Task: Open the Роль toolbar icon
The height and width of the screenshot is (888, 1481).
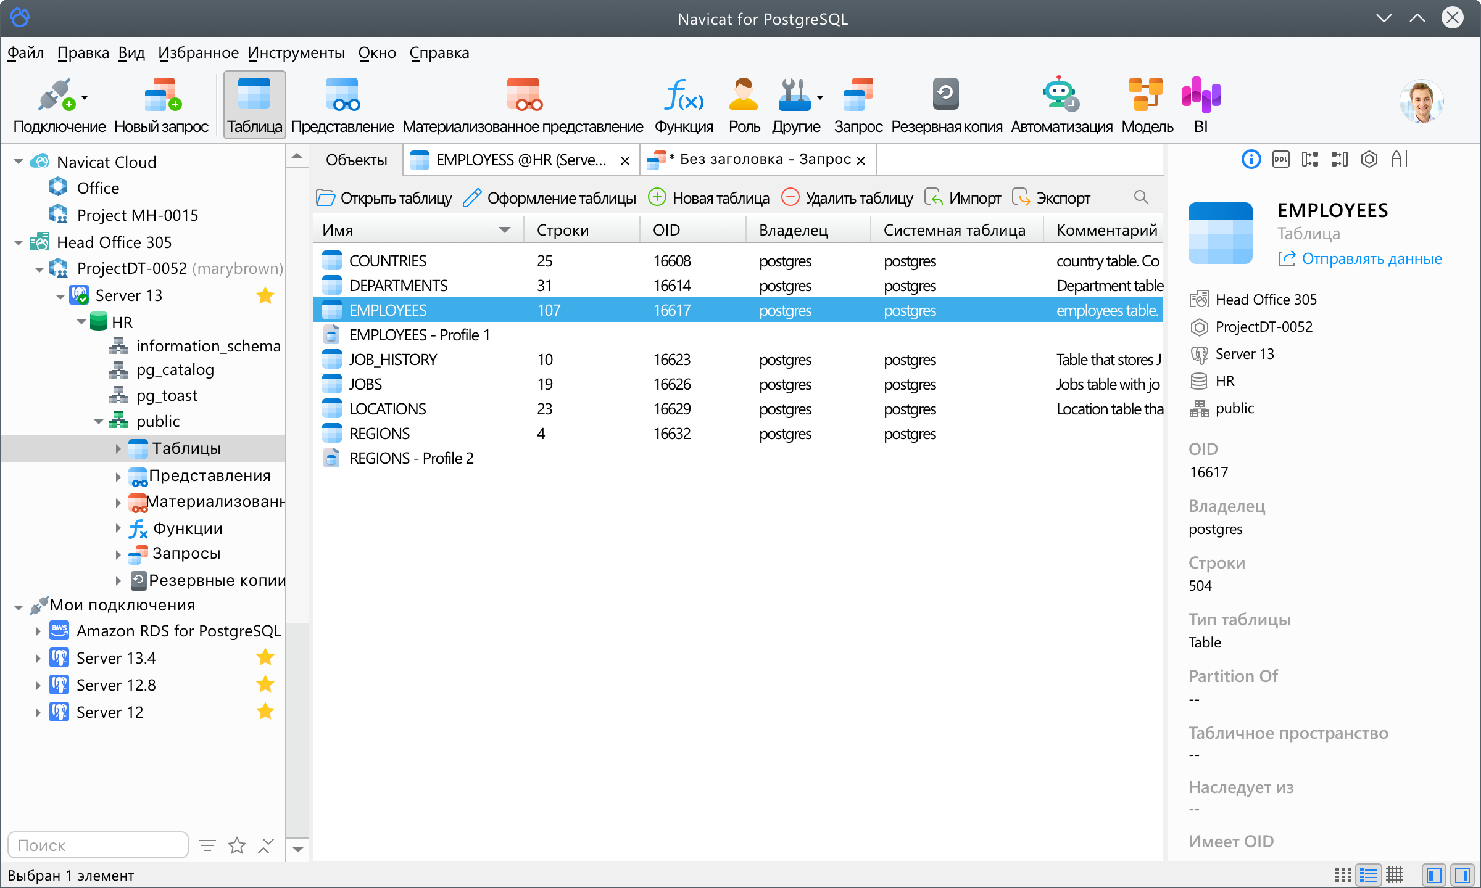Action: pos(744,105)
